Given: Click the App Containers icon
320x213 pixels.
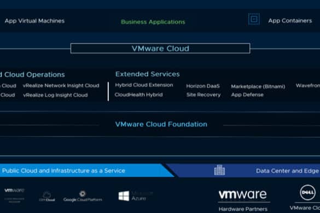Looking at the screenshot, I should [254, 19].
